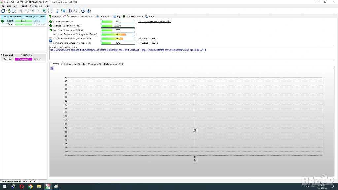Select the WDC WD220EDGZ disk in the list
338x190 pixels.
(24, 16)
